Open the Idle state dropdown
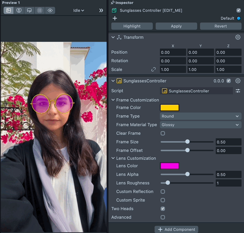The height and width of the screenshot is (233, 244). [x=79, y=10]
